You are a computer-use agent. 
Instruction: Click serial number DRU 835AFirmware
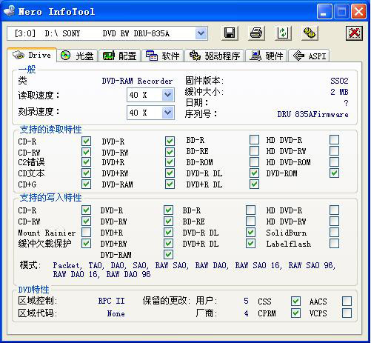coord(312,114)
